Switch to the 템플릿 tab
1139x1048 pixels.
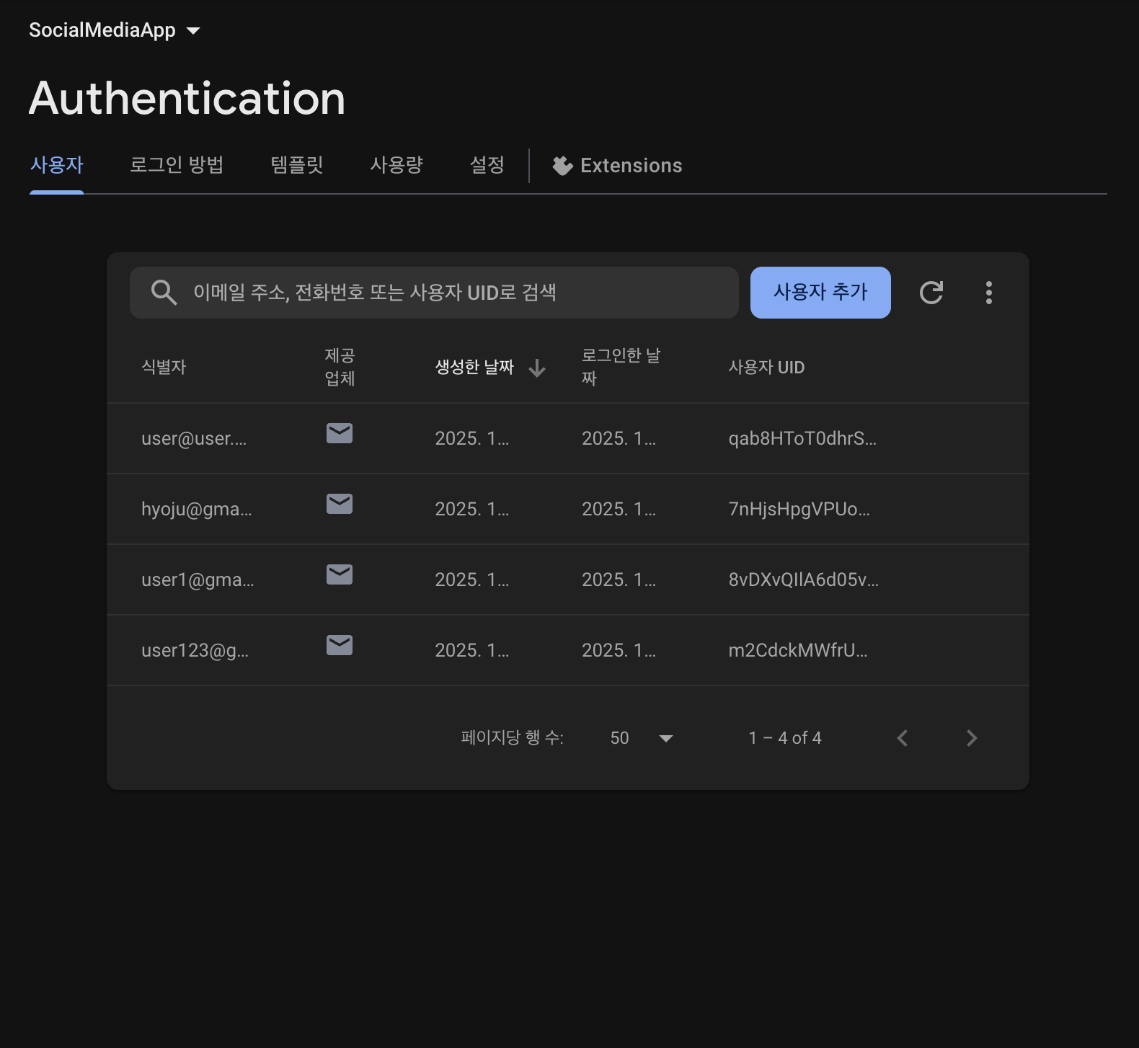tap(297, 165)
